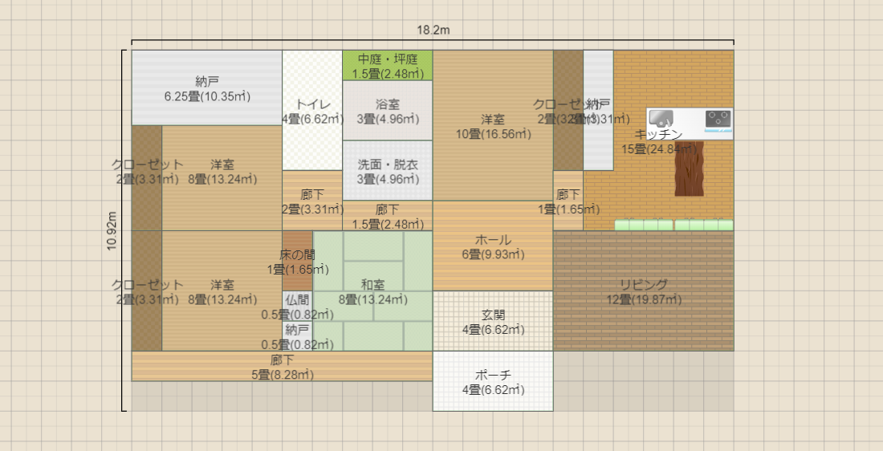Select the 廊下 1.5畳 corridor
Image resolution: width=883 pixels, height=451 pixels.
388,216
